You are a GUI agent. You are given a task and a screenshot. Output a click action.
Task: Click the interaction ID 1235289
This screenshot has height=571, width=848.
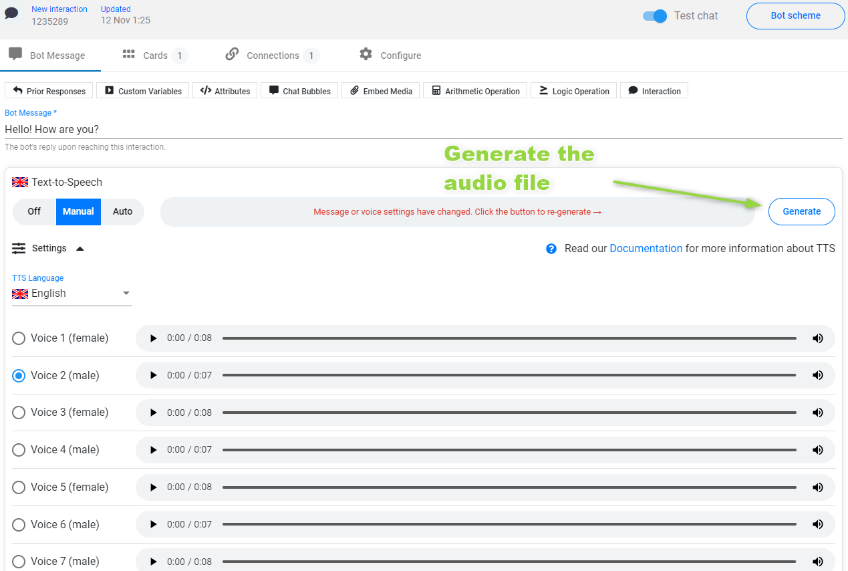[50, 21]
